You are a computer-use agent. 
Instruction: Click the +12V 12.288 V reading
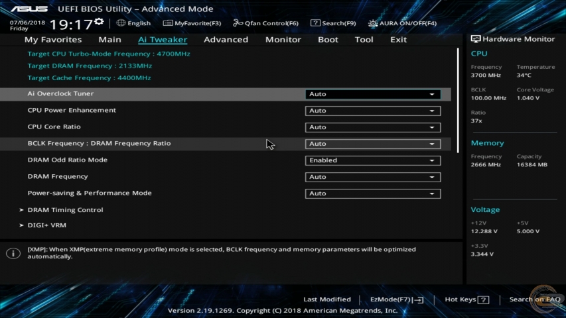pyautogui.click(x=484, y=231)
